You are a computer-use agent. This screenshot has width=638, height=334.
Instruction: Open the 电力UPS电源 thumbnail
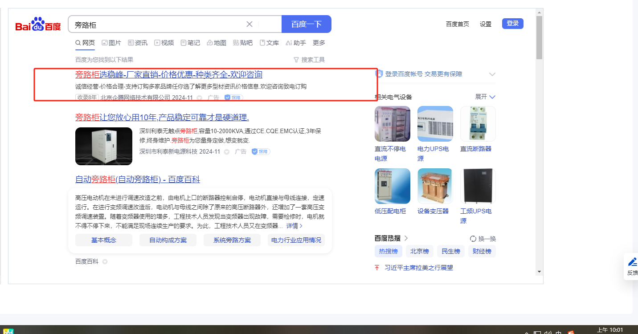point(435,124)
